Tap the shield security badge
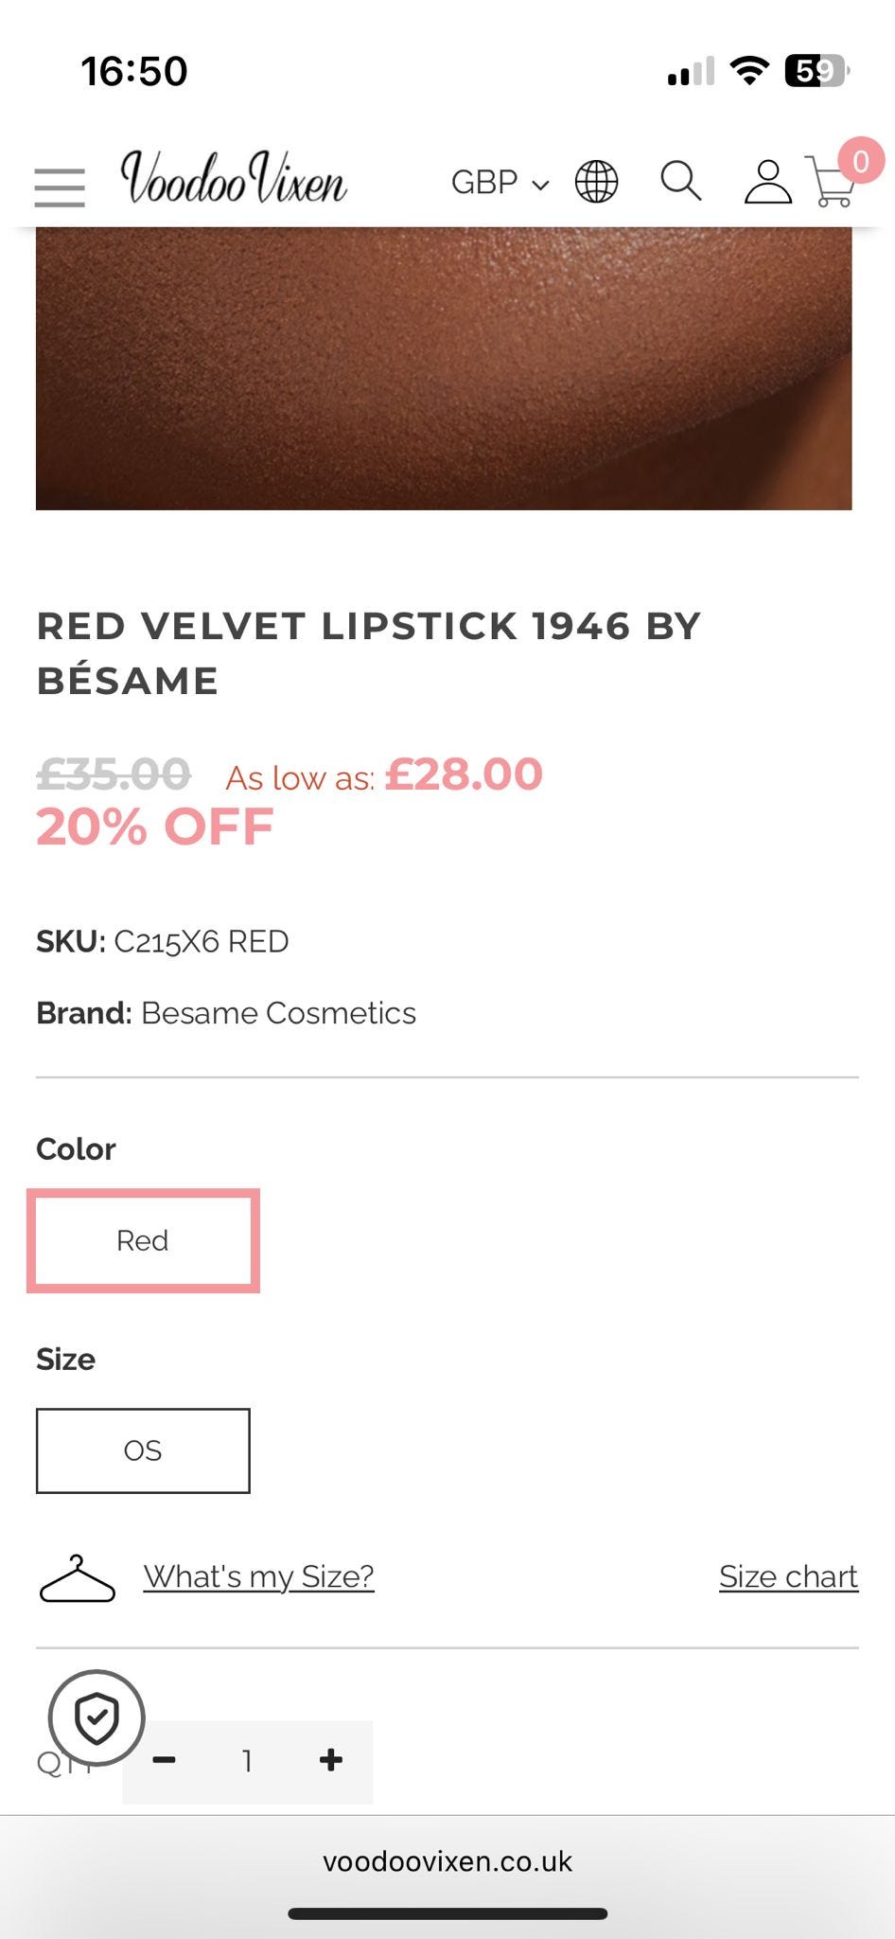Screen dimensions: 895x1939 [x=97, y=1717]
